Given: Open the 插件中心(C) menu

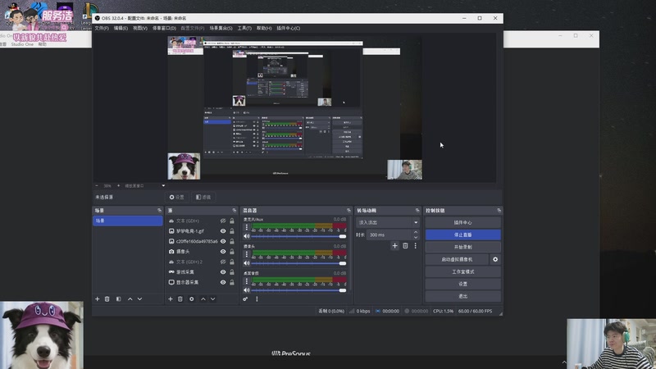Looking at the screenshot, I should pos(289,28).
